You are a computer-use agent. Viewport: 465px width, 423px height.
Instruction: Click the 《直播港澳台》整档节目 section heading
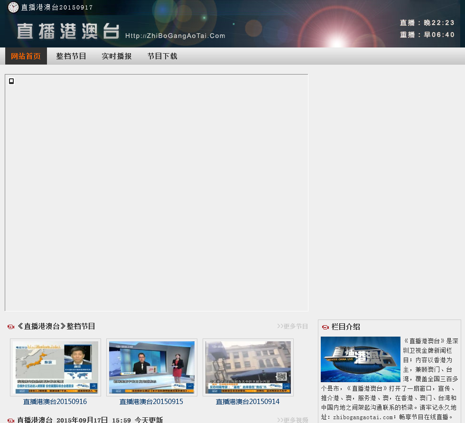(56, 326)
